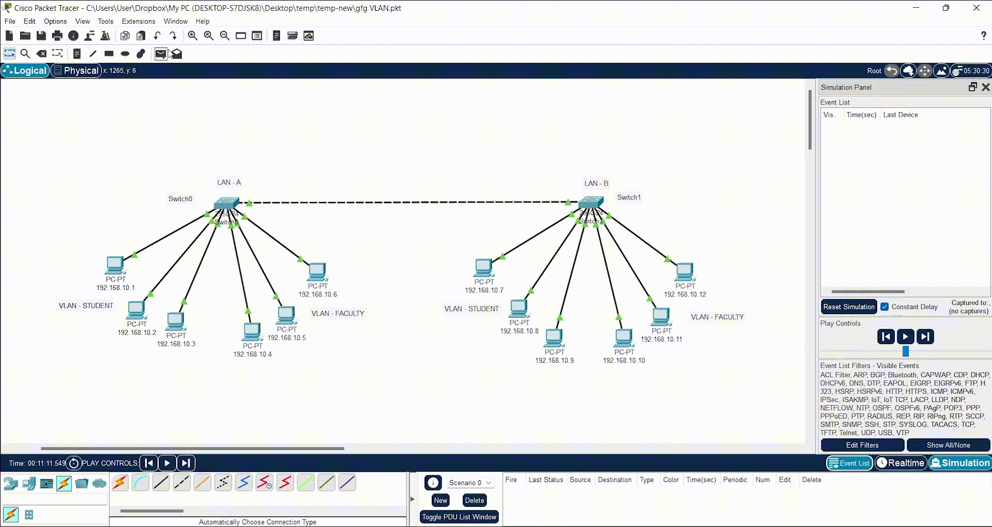Zoom in on the workspace
Screen dimensions: 992x527
(192, 36)
